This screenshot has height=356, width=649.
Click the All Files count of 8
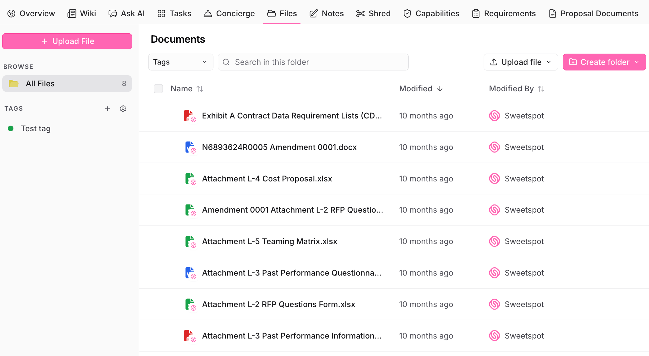124,84
